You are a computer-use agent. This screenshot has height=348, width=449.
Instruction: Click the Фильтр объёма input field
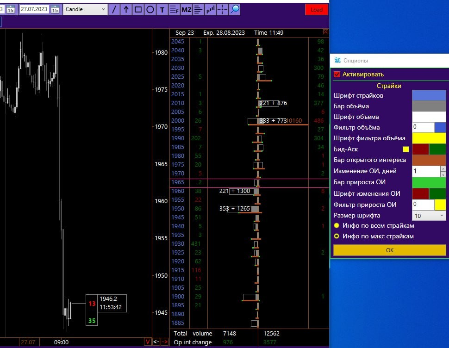[423, 127]
